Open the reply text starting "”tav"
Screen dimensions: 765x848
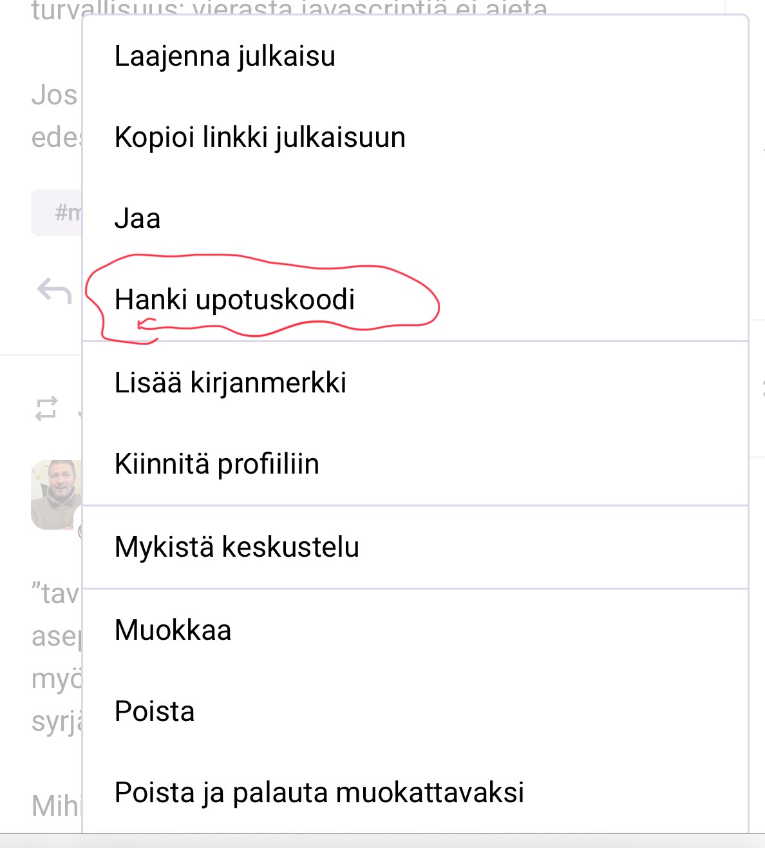pos(55,593)
